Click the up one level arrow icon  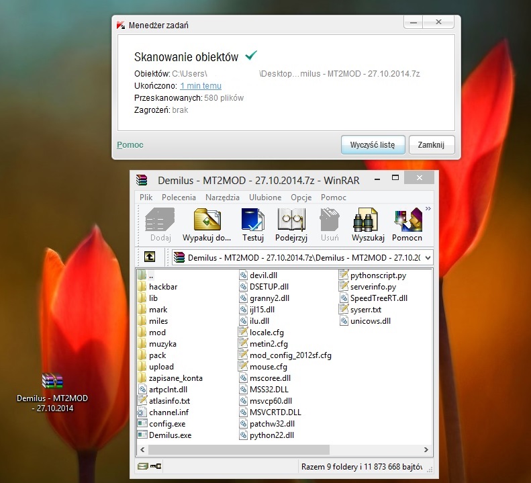click(150, 257)
